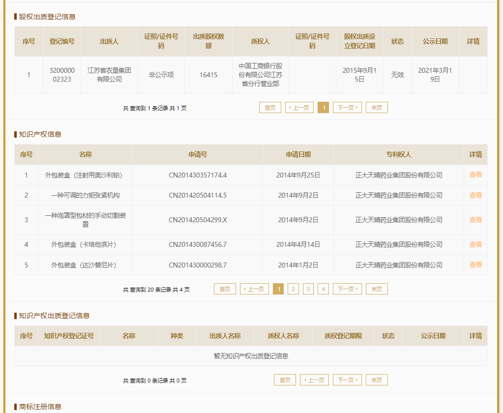Click pledgee 中国工商银行股份有限公司江苏省分行营业部
Image resolution: width=503 pixels, height=413 pixels.
(x=261, y=75)
